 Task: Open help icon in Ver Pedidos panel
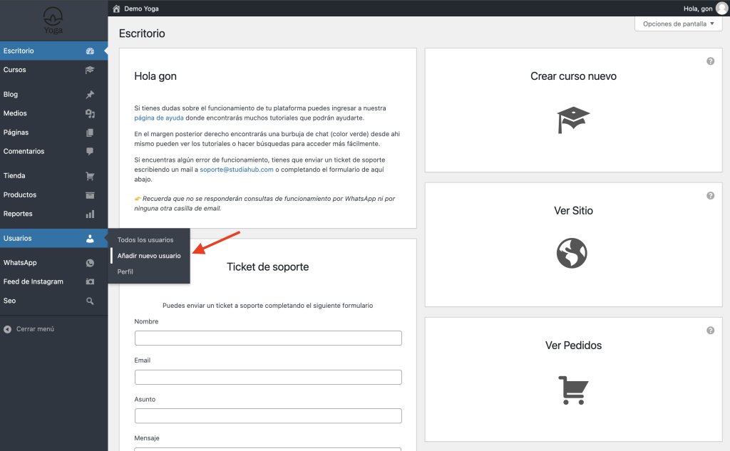(x=710, y=331)
